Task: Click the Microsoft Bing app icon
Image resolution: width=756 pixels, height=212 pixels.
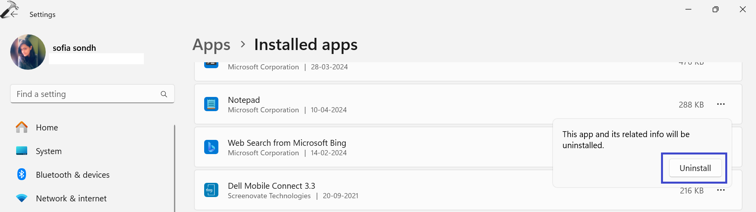Action: (211, 147)
